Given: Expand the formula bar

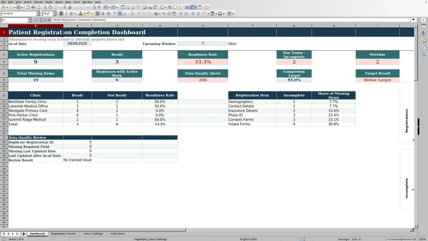Looking at the screenshot, I should tap(414, 20).
